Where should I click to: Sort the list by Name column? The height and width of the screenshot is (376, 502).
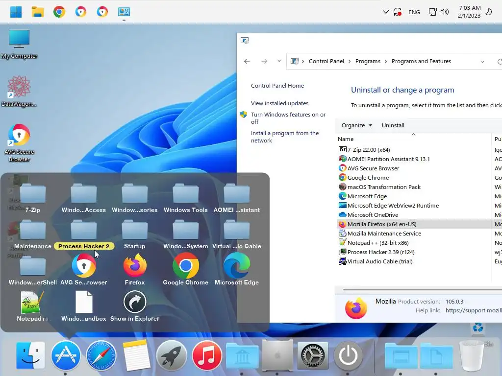tap(346, 139)
